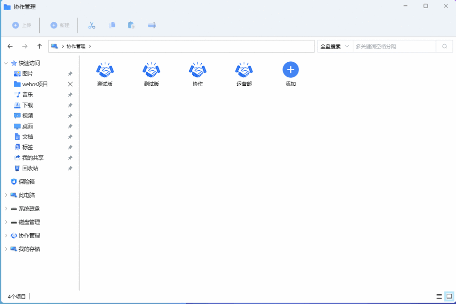Switch to list view in status bar
This screenshot has width=456, height=304.
coord(439,296)
